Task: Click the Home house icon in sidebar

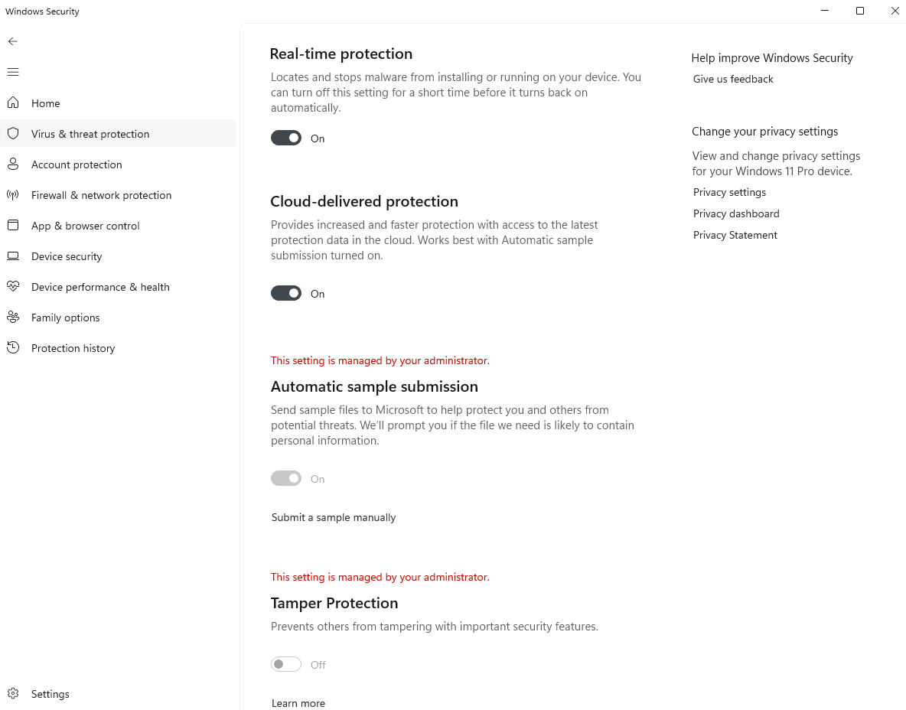Action: click(x=13, y=103)
